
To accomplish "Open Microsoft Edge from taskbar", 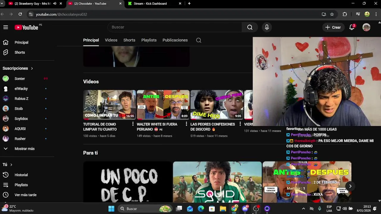I will (x=201, y=209).
